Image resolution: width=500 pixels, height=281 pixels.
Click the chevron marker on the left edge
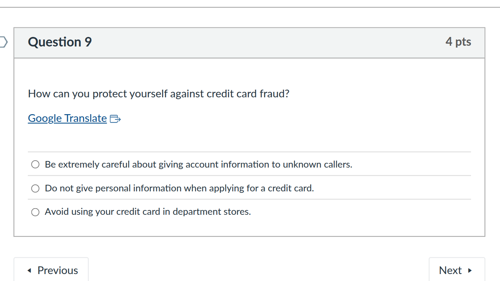[x=3, y=42]
